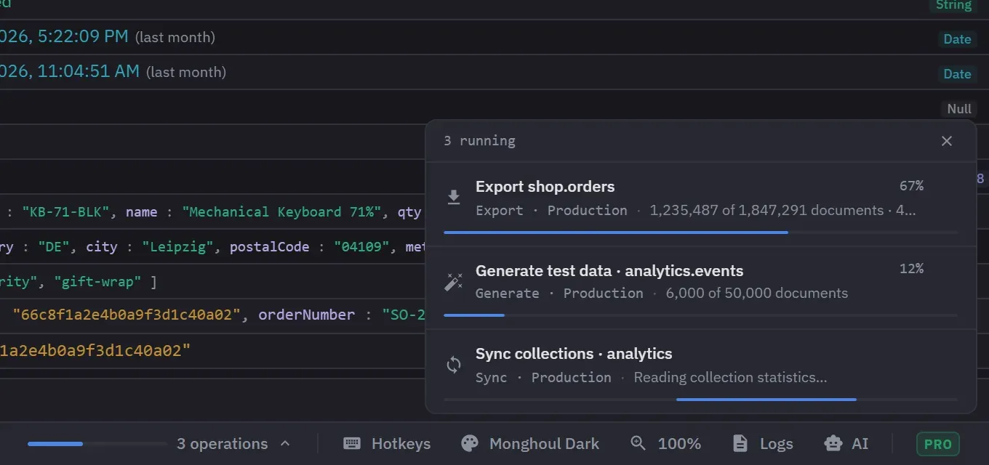989x465 pixels.
Task: Close the running operations popup
Action: pos(946,141)
